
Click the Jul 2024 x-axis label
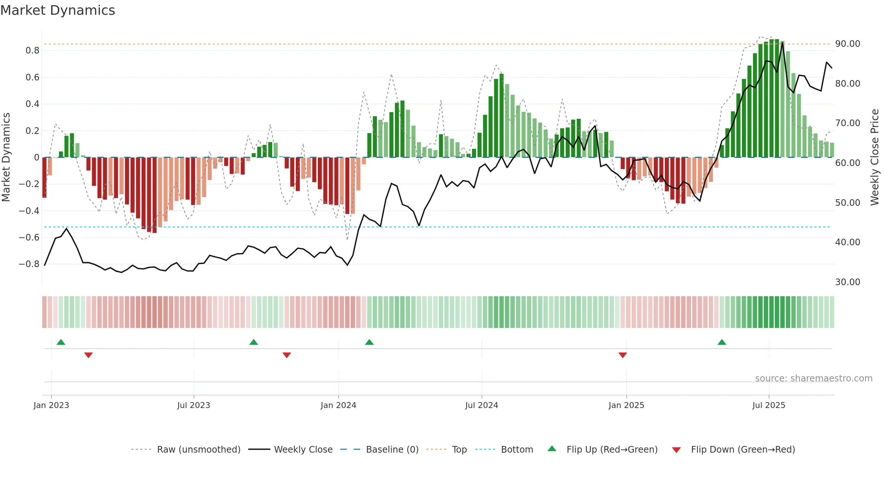pos(482,405)
